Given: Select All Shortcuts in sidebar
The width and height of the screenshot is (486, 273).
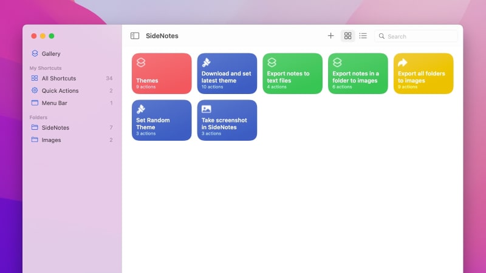Looking at the screenshot, I should click(72, 78).
